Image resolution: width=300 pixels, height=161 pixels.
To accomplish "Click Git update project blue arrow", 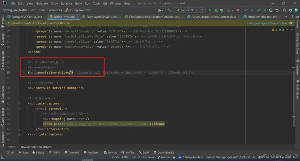I will click(x=252, y=10).
